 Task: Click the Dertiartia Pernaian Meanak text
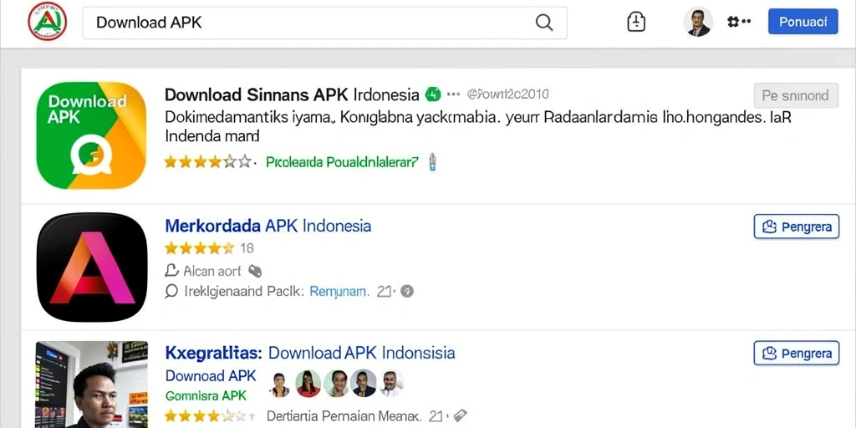[344, 416]
